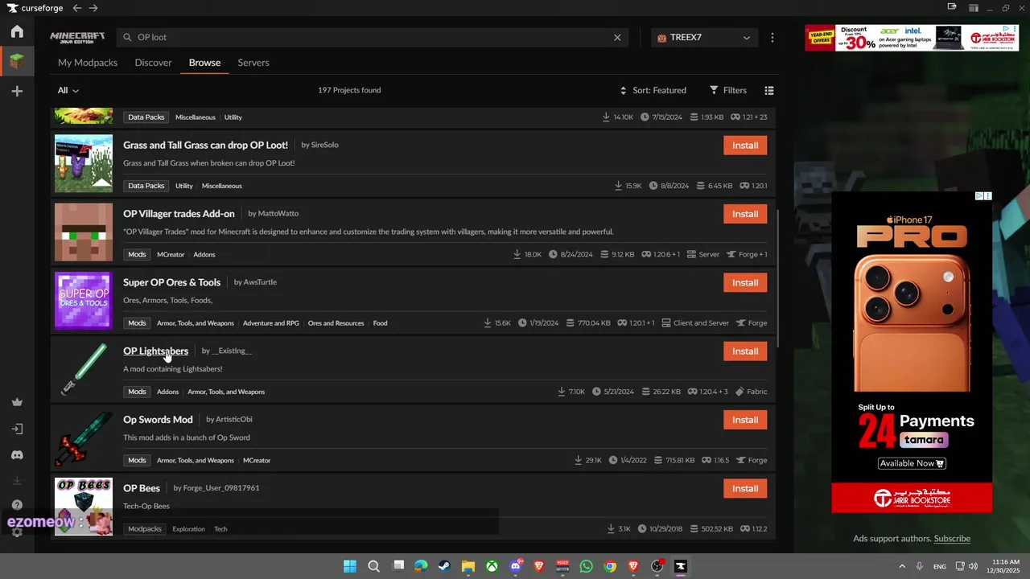
Task: Open the Sort: Featured dropdown
Action: pyautogui.click(x=653, y=90)
